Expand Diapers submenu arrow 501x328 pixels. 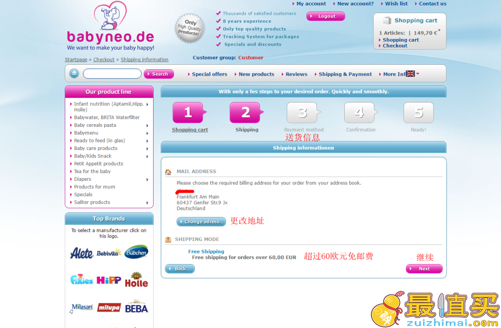pos(147,179)
